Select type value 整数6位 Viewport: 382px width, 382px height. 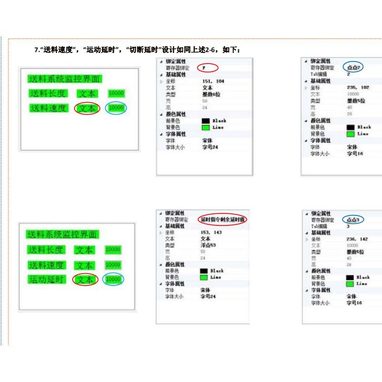point(210,95)
